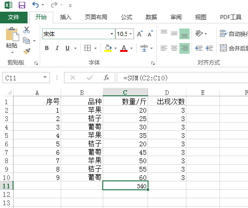Customize quick access toolbar dropdown
Image resolution: width=248 pixels, height=208 pixels.
click(71, 6)
